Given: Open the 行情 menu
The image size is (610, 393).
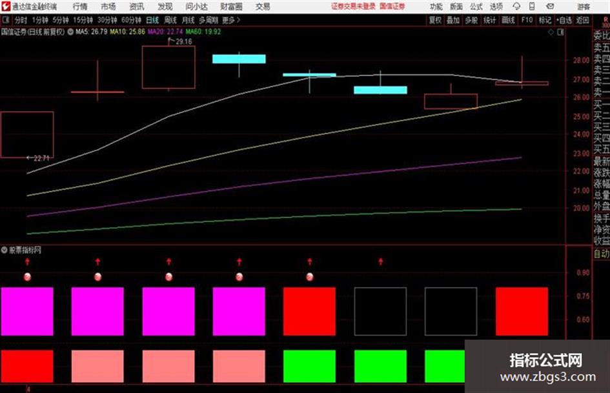Looking at the screenshot, I should [x=80, y=6].
